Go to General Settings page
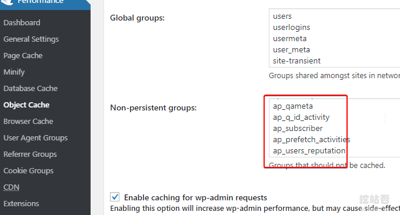 point(31,39)
